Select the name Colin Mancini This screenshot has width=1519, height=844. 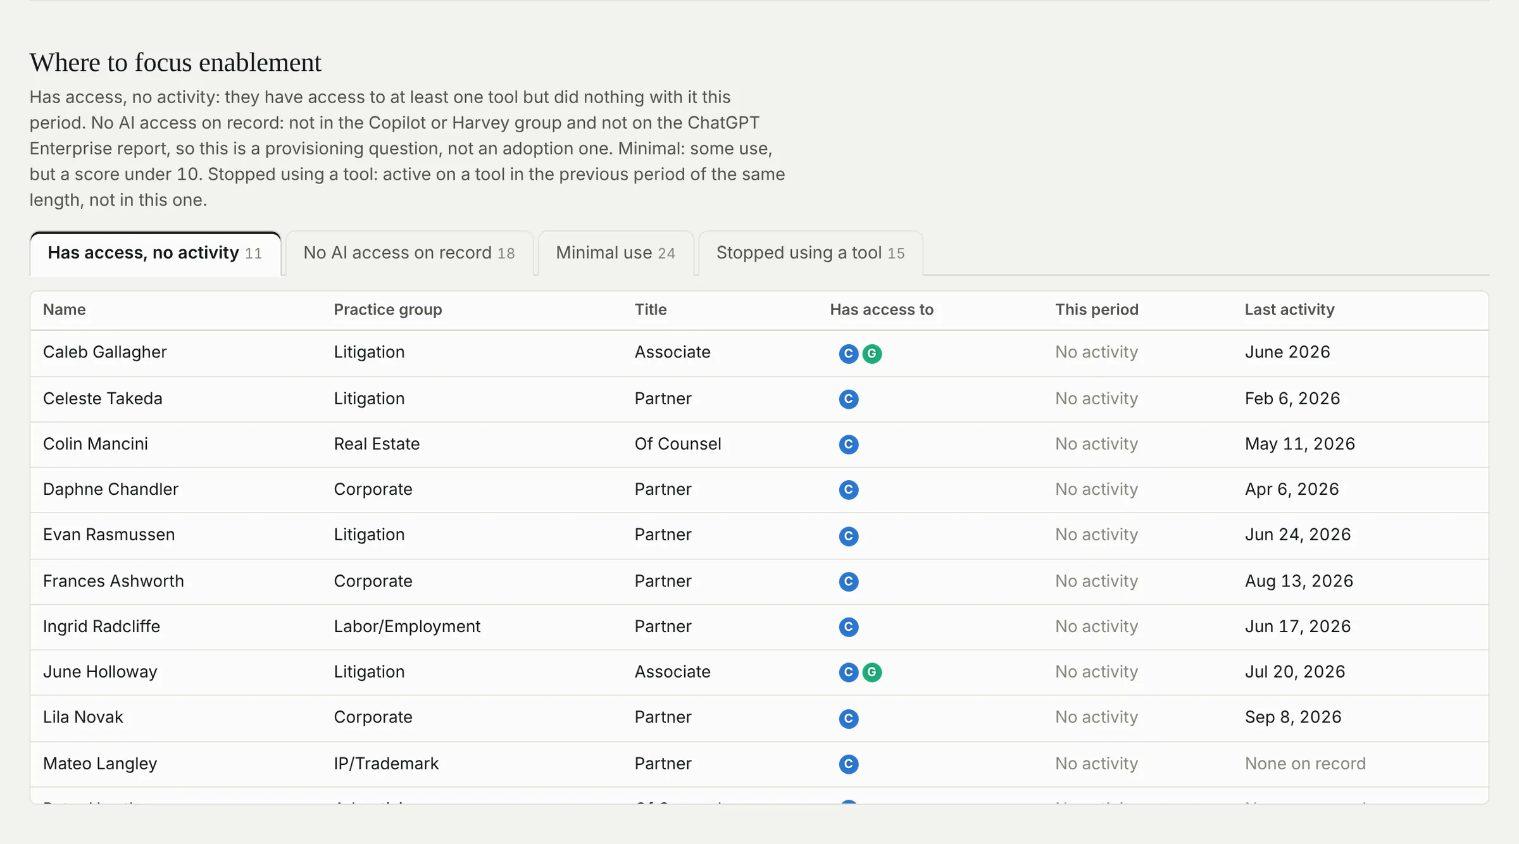pyautogui.click(x=96, y=444)
